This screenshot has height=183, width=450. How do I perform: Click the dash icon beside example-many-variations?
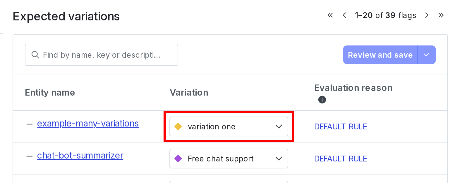coord(29,124)
